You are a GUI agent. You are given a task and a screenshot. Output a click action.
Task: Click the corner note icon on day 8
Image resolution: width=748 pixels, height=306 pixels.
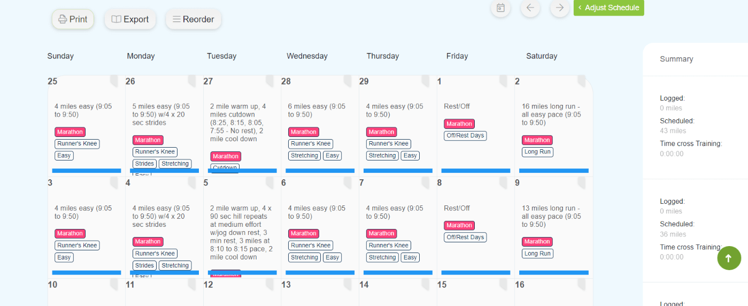pos(503,183)
